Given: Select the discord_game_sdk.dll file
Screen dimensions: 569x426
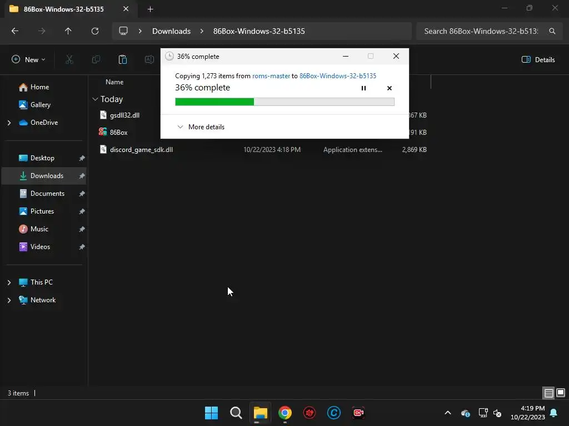Looking at the screenshot, I should [x=141, y=150].
